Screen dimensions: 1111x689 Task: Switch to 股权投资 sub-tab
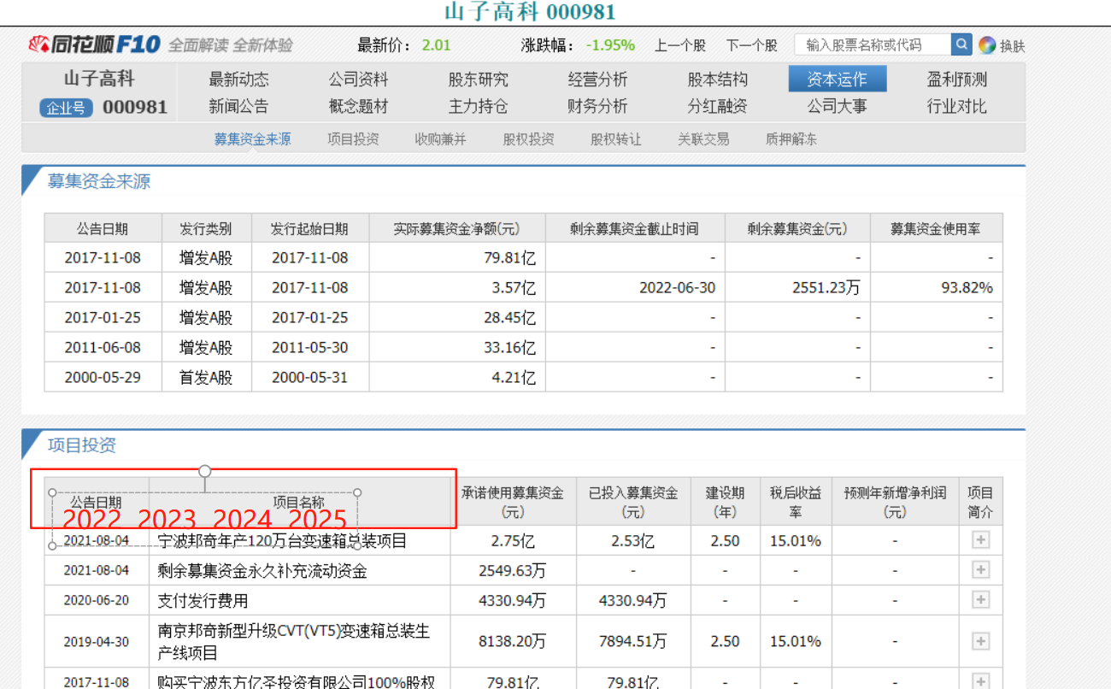(528, 138)
